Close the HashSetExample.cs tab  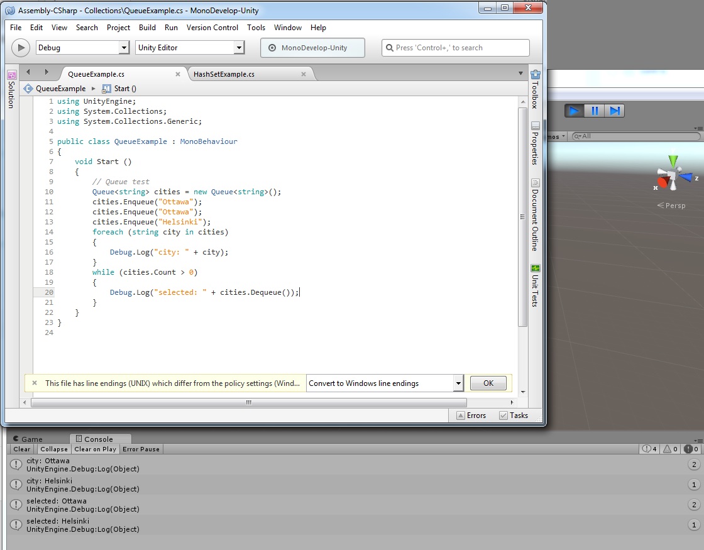pos(304,74)
